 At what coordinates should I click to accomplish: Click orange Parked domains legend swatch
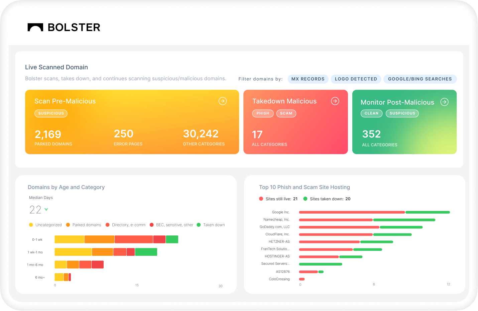tap(68, 225)
